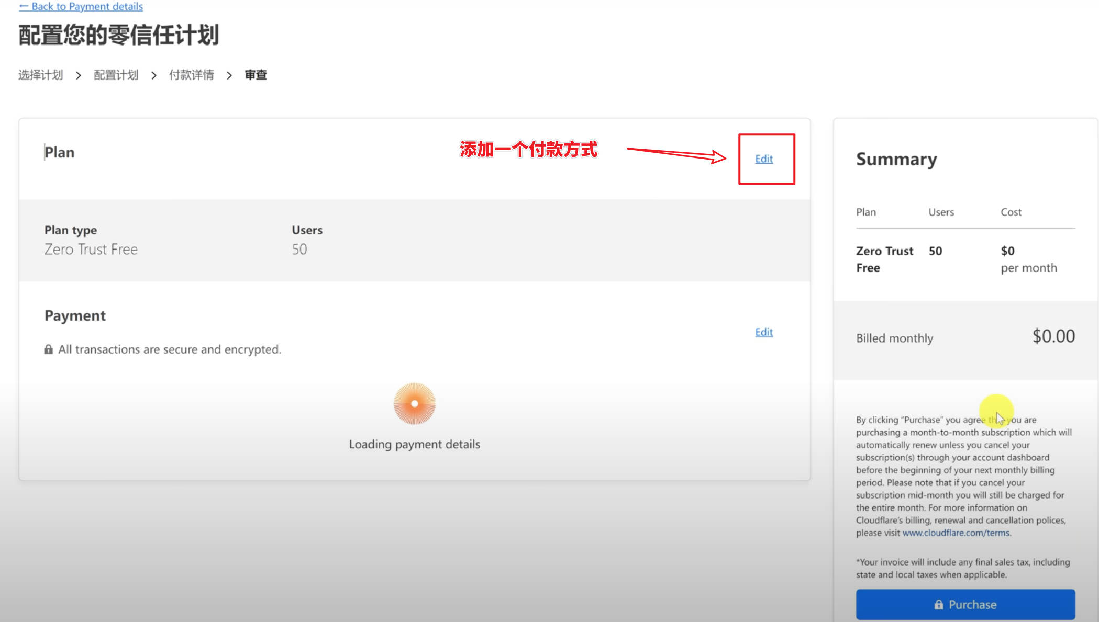Click the lock icon on Purchase button
Image resolution: width=1099 pixels, height=622 pixels.
coord(939,605)
